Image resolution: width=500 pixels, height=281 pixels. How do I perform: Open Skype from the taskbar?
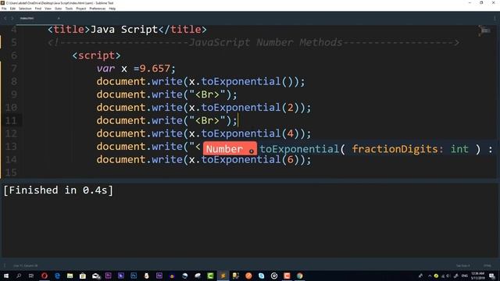pyautogui.click(x=261, y=276)
